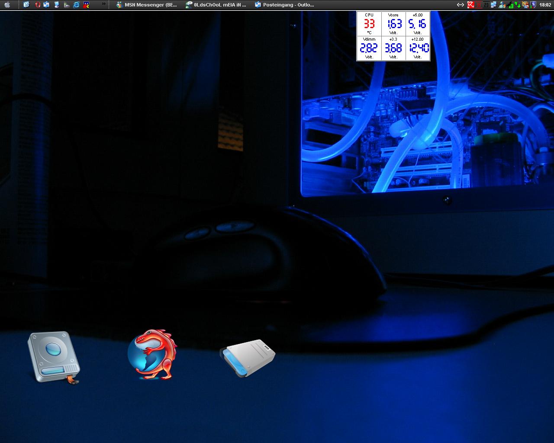Open the 0LdsChOoL chat window taskbar button

point(216,5)
